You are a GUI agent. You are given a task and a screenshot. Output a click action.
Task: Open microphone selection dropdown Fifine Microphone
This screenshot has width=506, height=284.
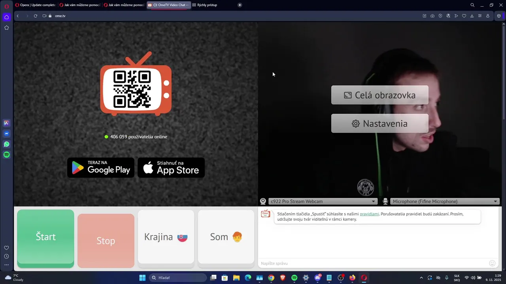445,201
